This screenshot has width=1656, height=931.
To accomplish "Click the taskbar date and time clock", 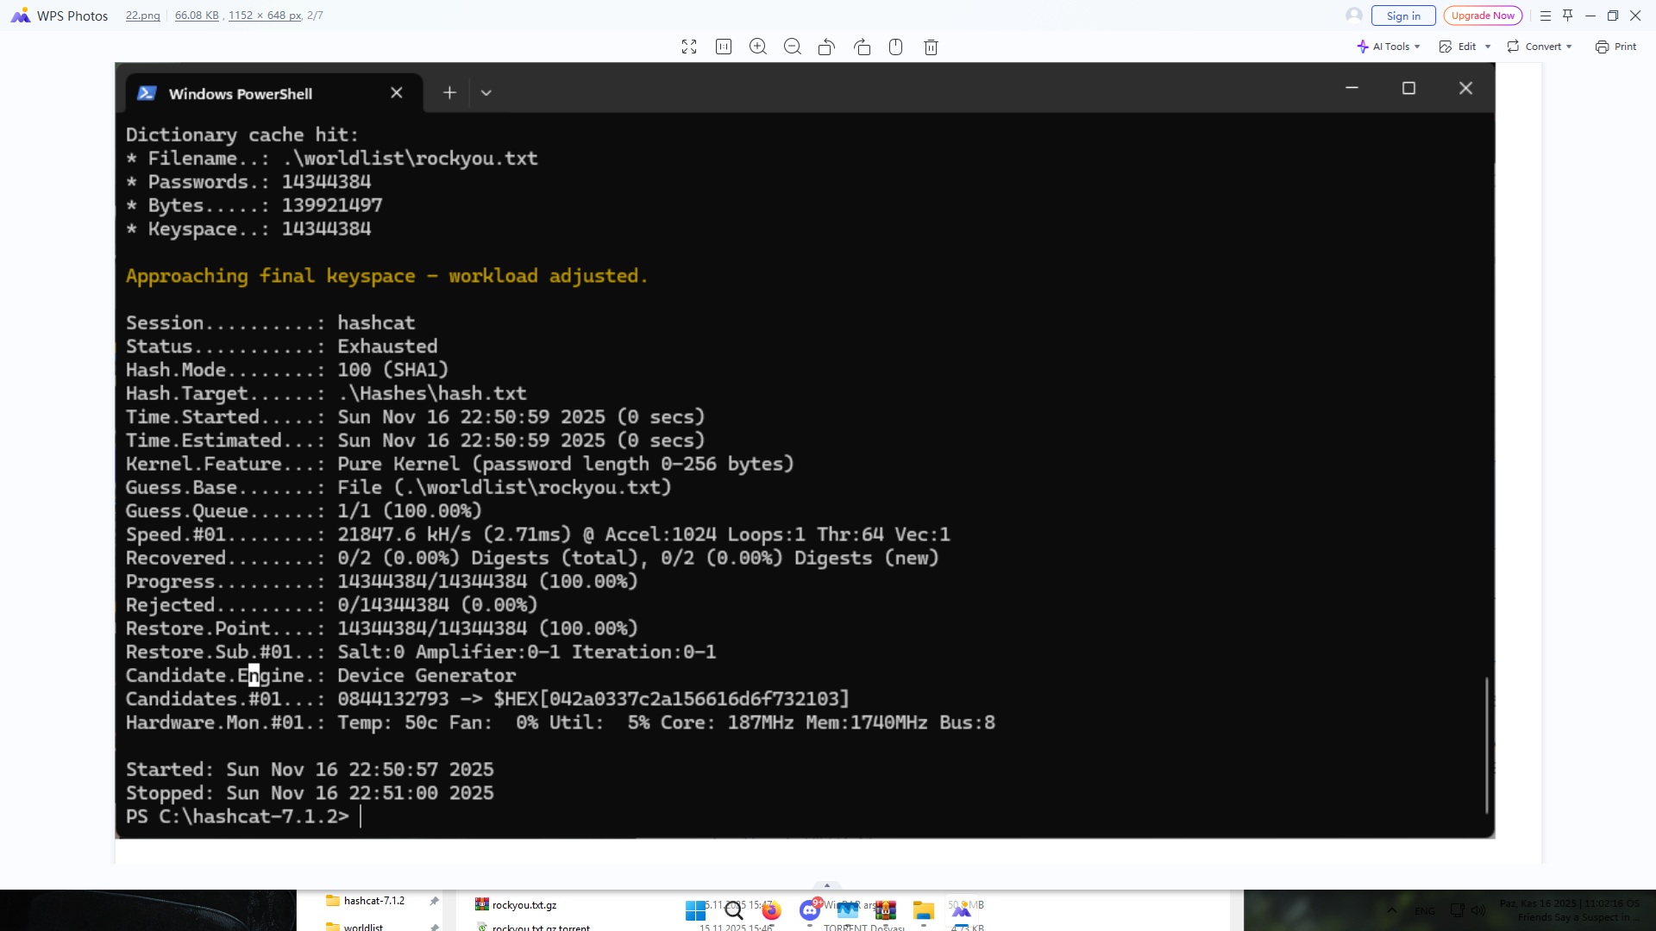I will click(x=1568, y=910).
